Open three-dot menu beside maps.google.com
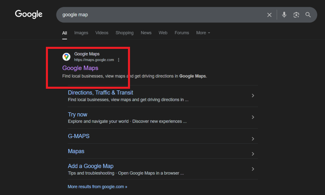The width and height of the screenshot is (325, 195). tap(119, 60)
